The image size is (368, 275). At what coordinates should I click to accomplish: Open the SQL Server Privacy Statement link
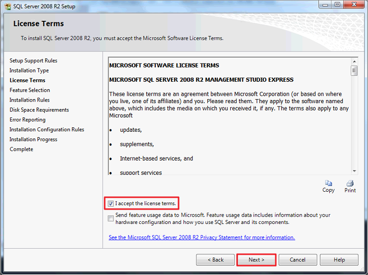(x=201, y=237)
